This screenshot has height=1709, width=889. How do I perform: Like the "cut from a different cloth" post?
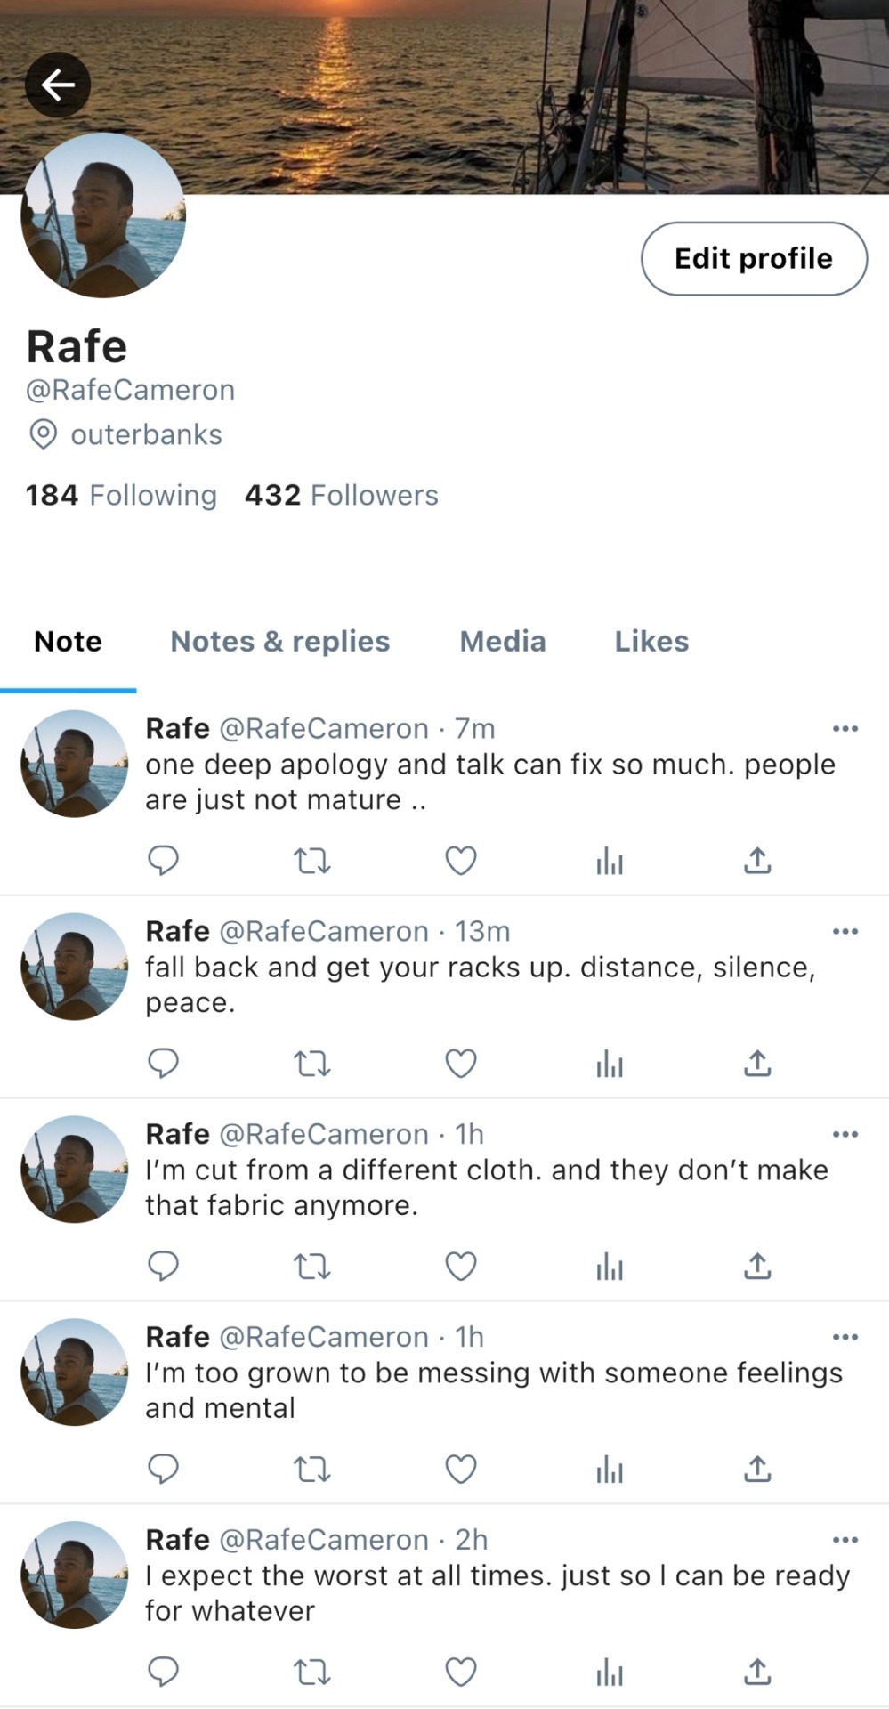pos(461,1266)
